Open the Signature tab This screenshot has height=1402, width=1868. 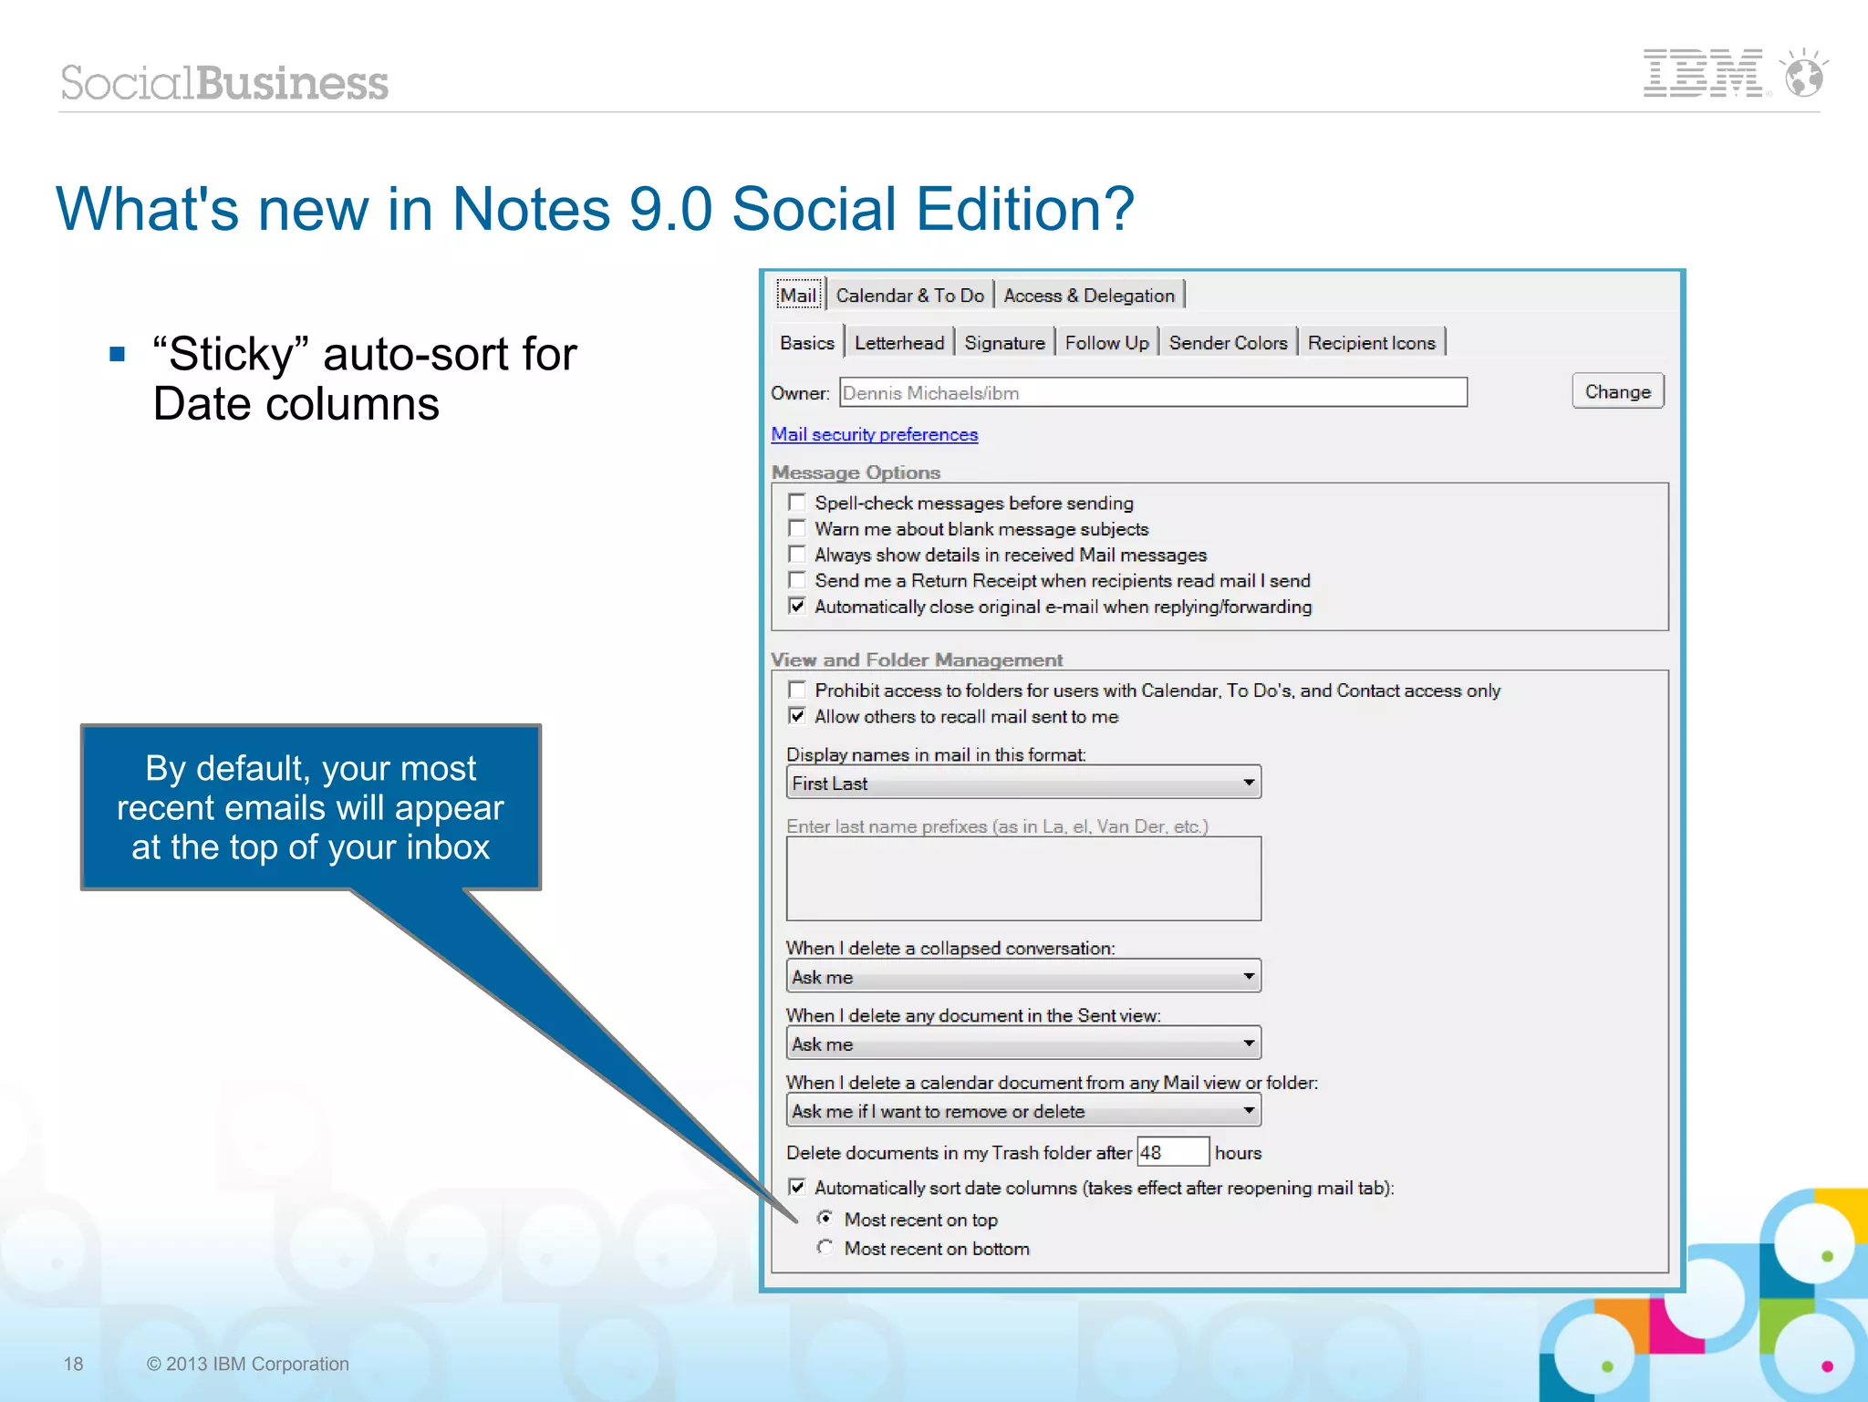click(x=1004, y=343)
